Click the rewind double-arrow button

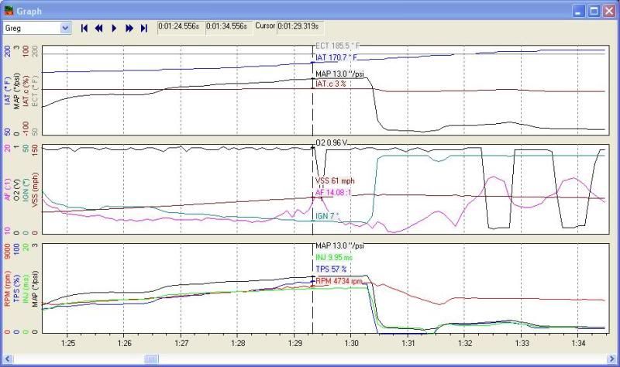pyautogui.click(x=99, y=28)
